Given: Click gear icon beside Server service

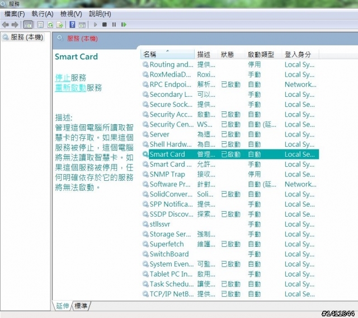Looking at the screenshot, I should tap(145, 134).
